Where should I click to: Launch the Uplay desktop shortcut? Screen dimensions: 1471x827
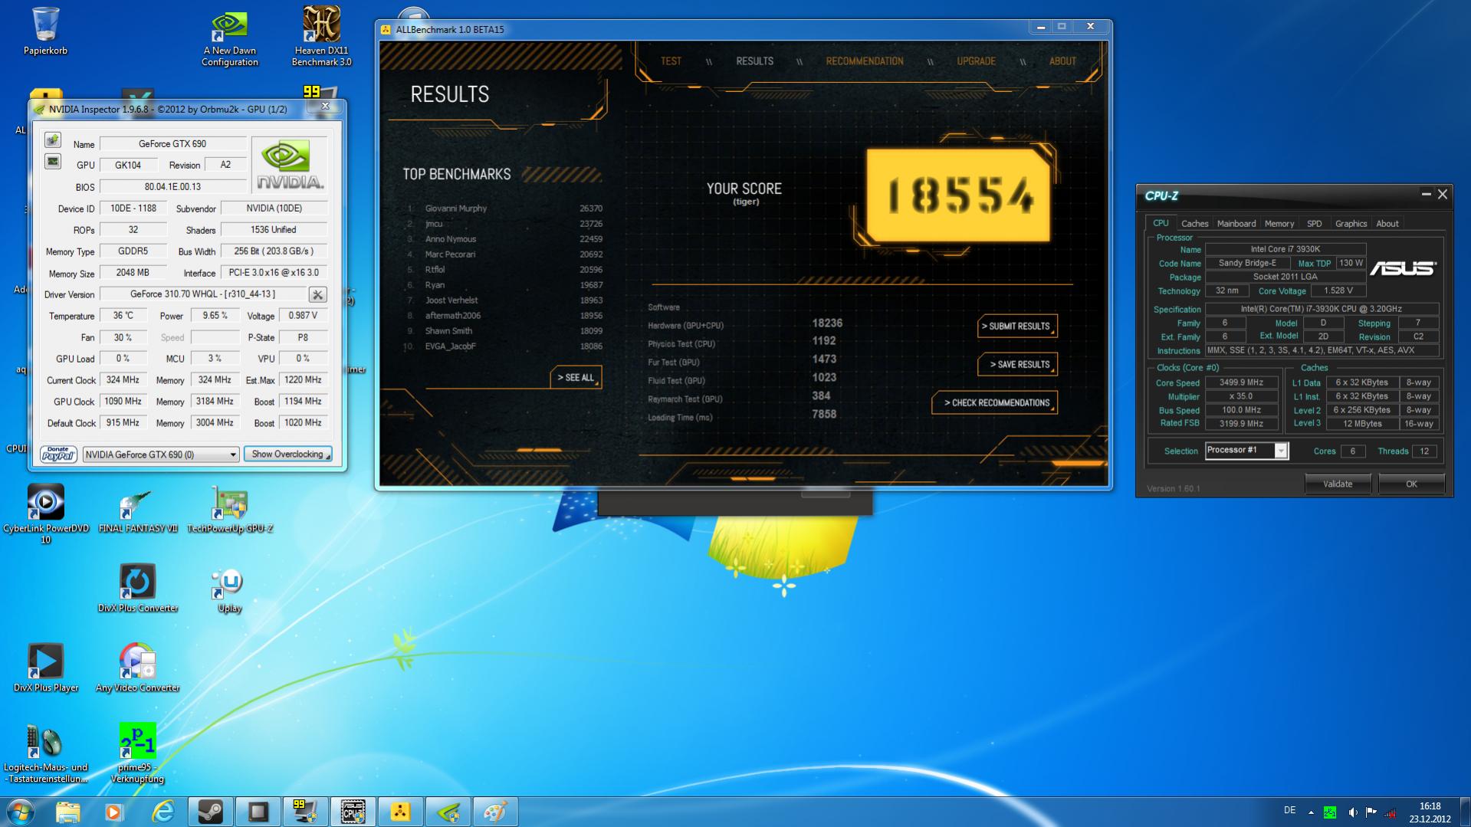coord(229,590)
